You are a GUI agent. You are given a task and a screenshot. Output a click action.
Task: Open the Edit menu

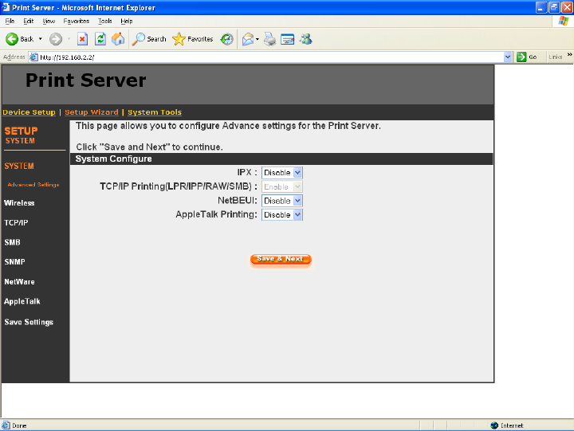(x=28, y=21)
